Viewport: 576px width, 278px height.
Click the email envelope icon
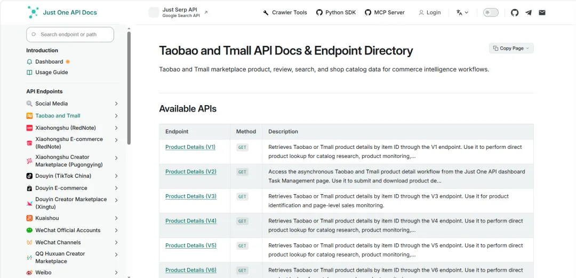[542, 12]
